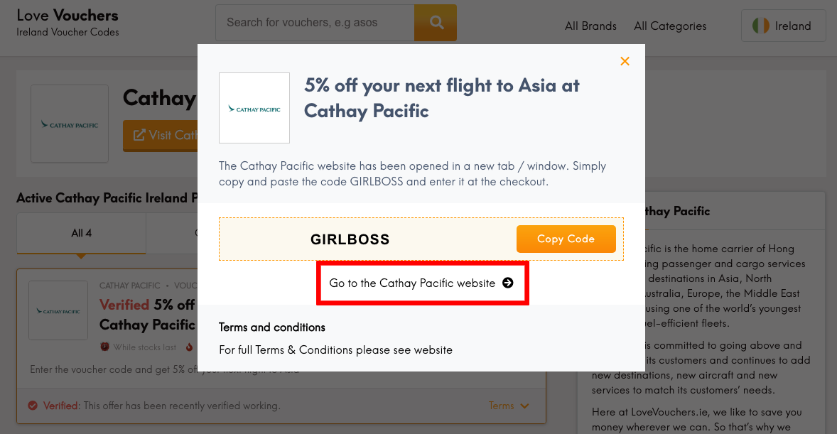Click the orange search magnifier icon
Image resolution: width=837 pixels, height=434 pixels.
click(436, 23)
